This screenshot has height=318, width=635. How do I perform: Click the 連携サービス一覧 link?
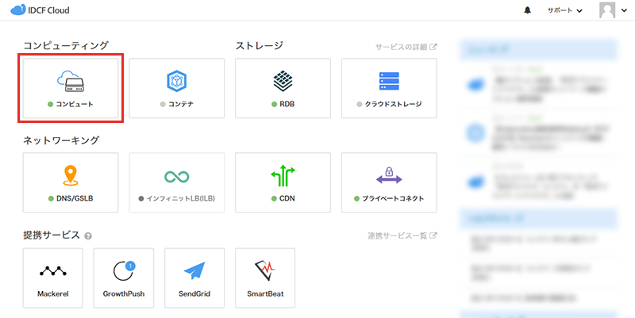pyautogui.click(x=402, y=236)
